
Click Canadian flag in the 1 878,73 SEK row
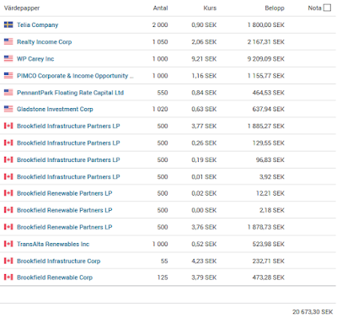tap(8, 227)
